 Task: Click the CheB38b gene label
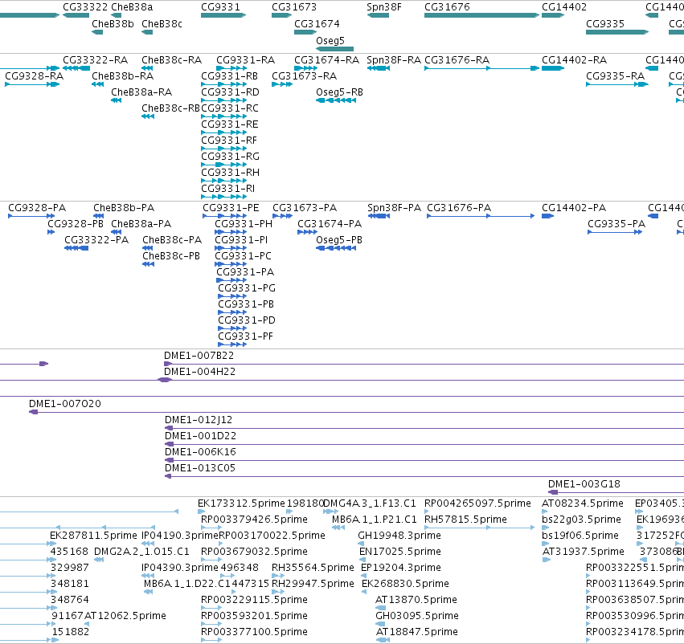pyautogui.click(x=113, y=23)
